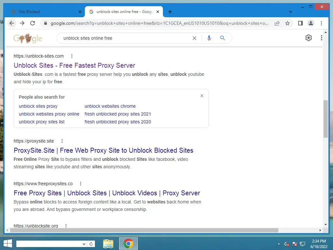Click the scroll left arrow
The height and width of the screenshot is (250, 333).
(7, 230)
